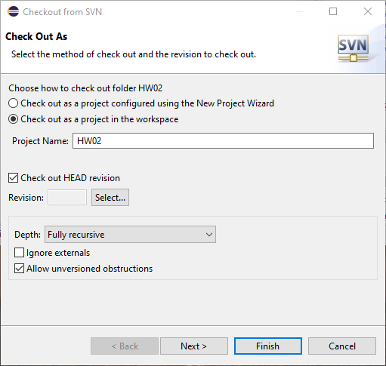Screen dimensions: 386x366
Task: Click the Select... revision button
Action: 110,198
